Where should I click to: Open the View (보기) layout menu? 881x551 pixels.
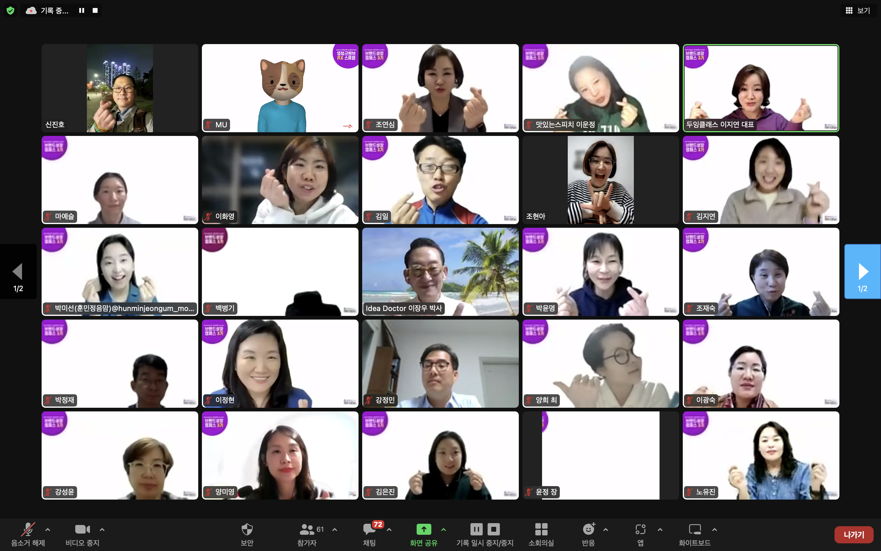pyautogui.click(x=858, y=11)
